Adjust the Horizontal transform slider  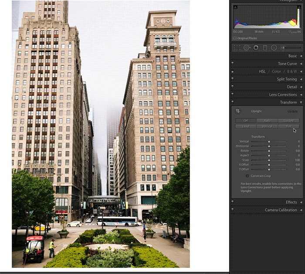pos(269,146)
